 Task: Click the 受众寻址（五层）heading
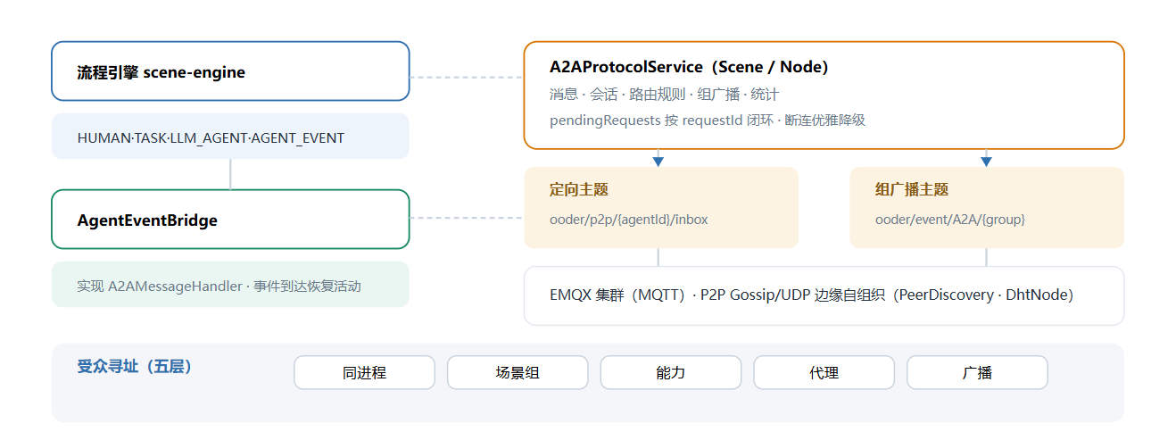(x=135, y=366)
